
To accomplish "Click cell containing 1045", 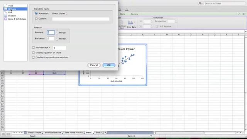I will [54, 73].
